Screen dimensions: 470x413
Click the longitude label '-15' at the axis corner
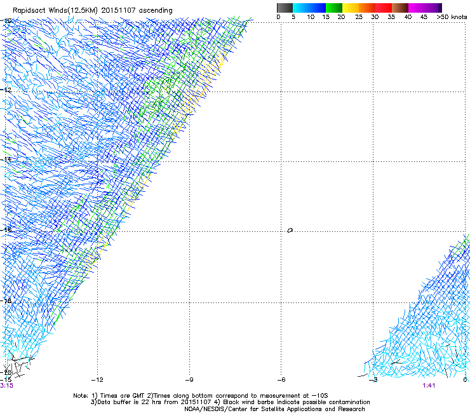(6, 380)
